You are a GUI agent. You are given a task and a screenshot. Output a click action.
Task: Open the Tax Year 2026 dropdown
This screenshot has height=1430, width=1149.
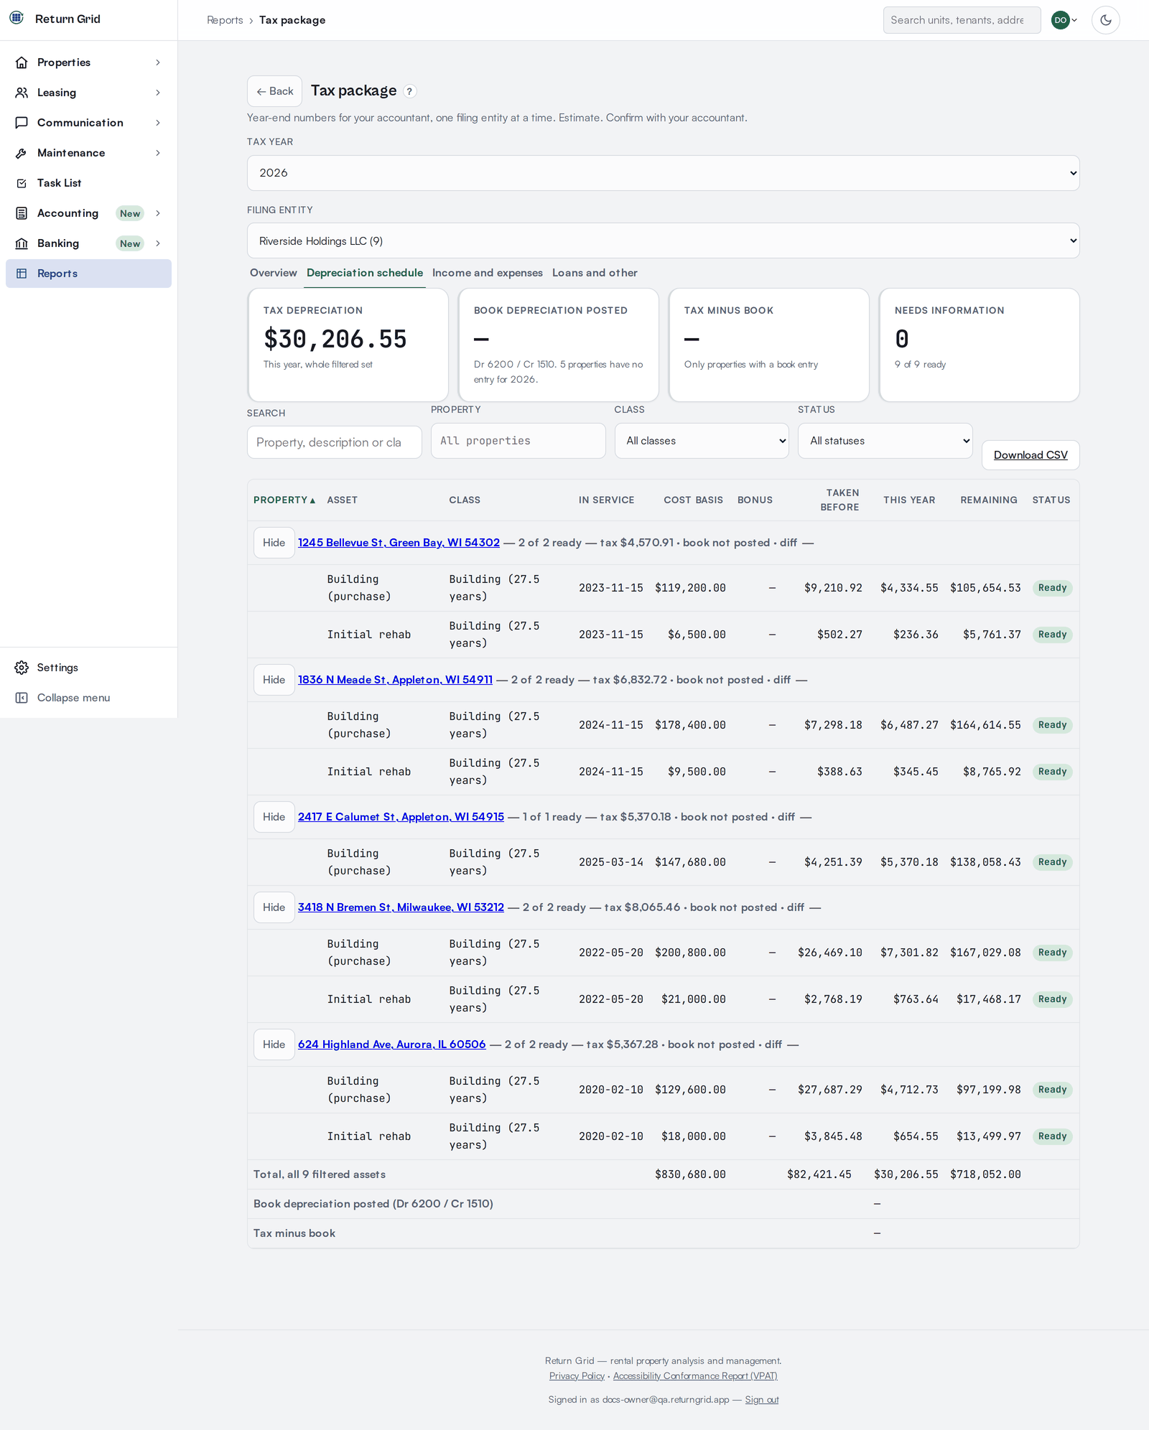point(663,173)
